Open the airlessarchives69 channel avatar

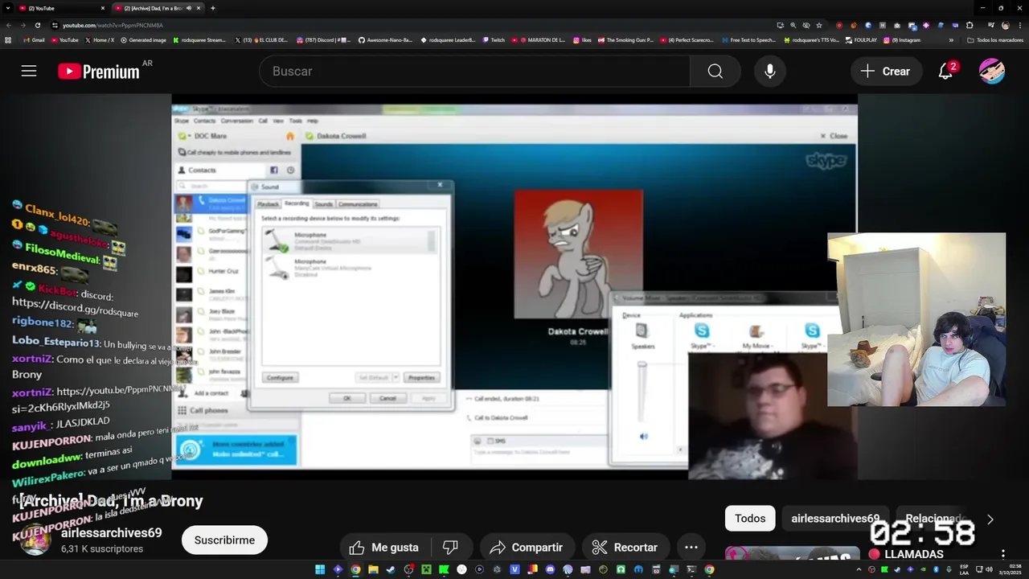click(x=35, y=540)
